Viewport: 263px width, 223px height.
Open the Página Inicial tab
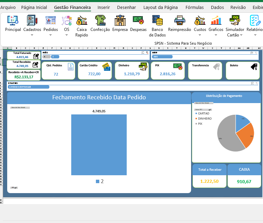pos(34,8)
